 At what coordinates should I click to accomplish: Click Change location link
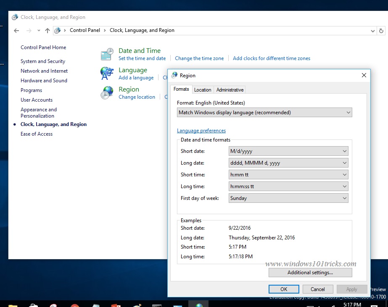137,97
